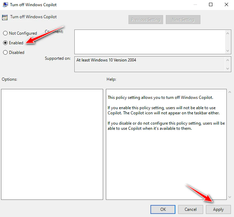Click the Comment box scroll down arrow

(x=227, y=51)
